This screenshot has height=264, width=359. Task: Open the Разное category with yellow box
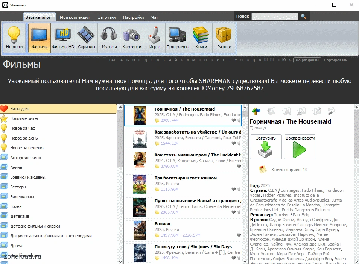click(224, 38)
